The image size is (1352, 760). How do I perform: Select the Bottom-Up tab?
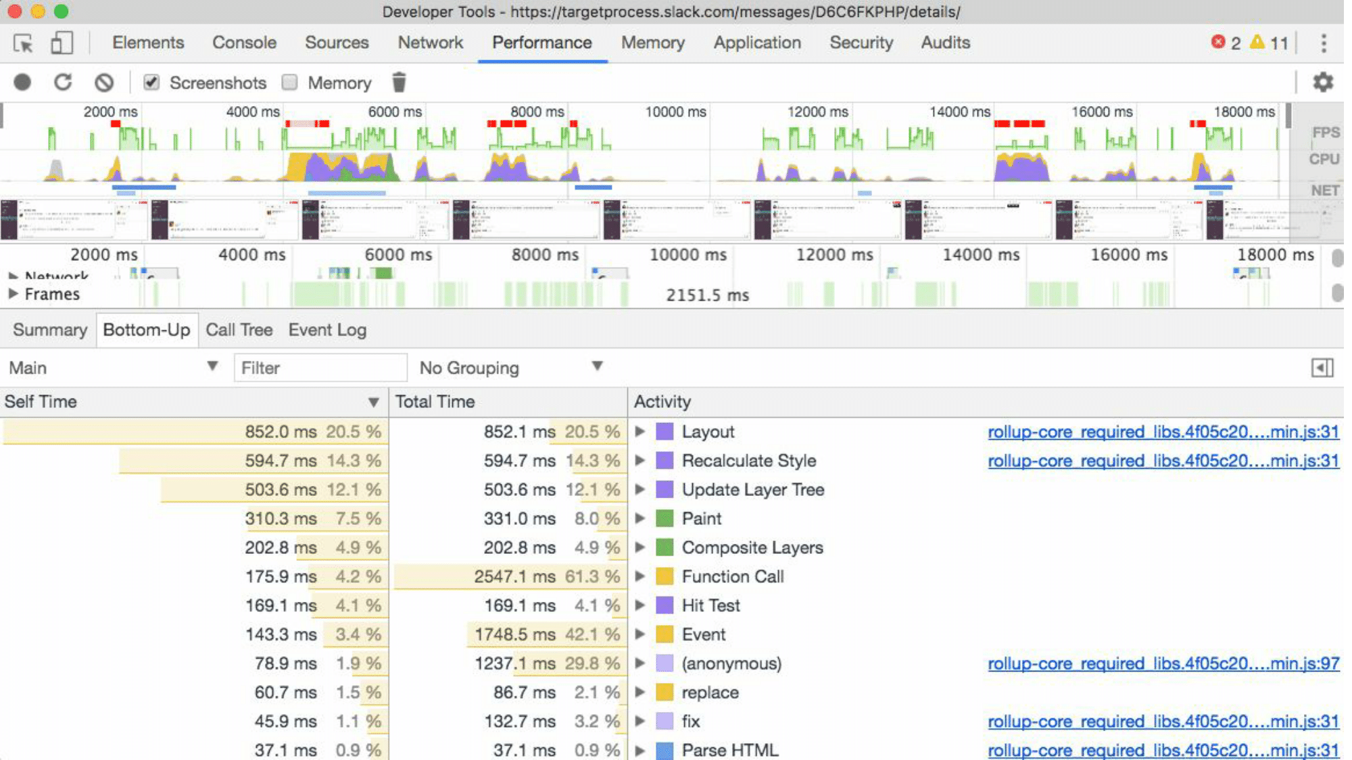click(147, 330)
